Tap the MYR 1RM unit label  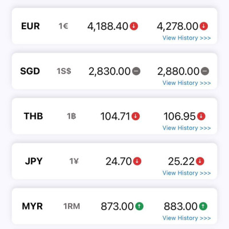pyautogui.click(x=72, y=207)
